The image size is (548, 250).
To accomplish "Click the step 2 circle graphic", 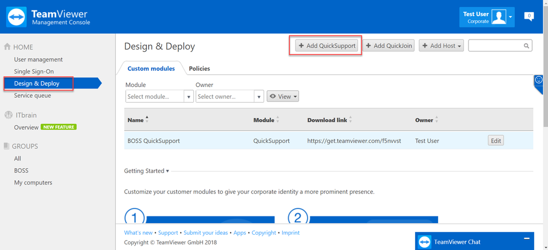I will coord(298,216).
